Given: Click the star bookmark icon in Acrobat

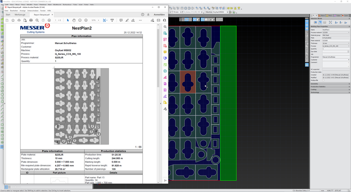Looking at the screenshot, I should tap(13, 20).
